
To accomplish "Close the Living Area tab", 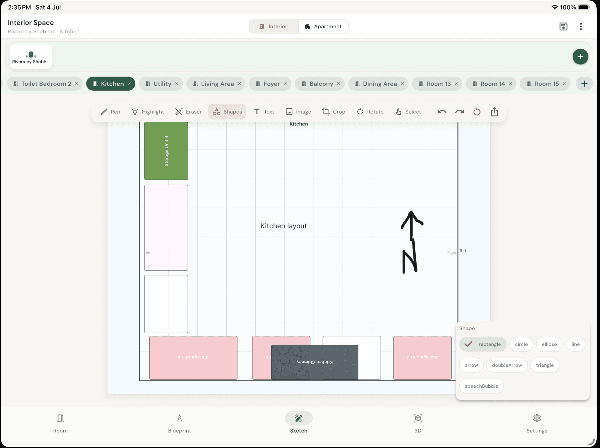I will click(239, 84).
